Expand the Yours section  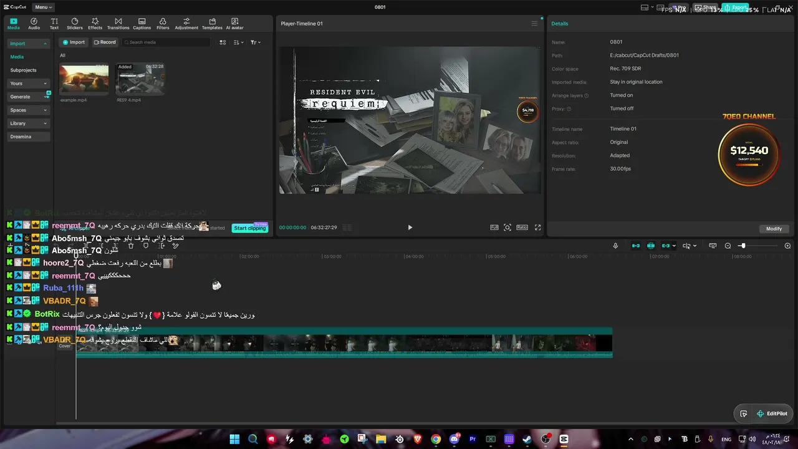pyautogui.click(x=28, y=83)
